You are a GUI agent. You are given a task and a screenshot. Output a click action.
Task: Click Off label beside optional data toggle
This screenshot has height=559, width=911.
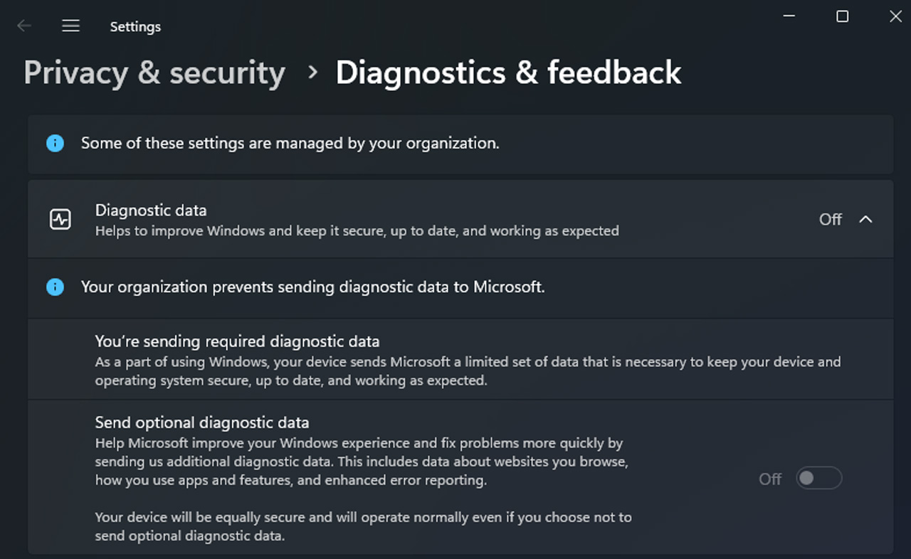[x=770, y=479]
